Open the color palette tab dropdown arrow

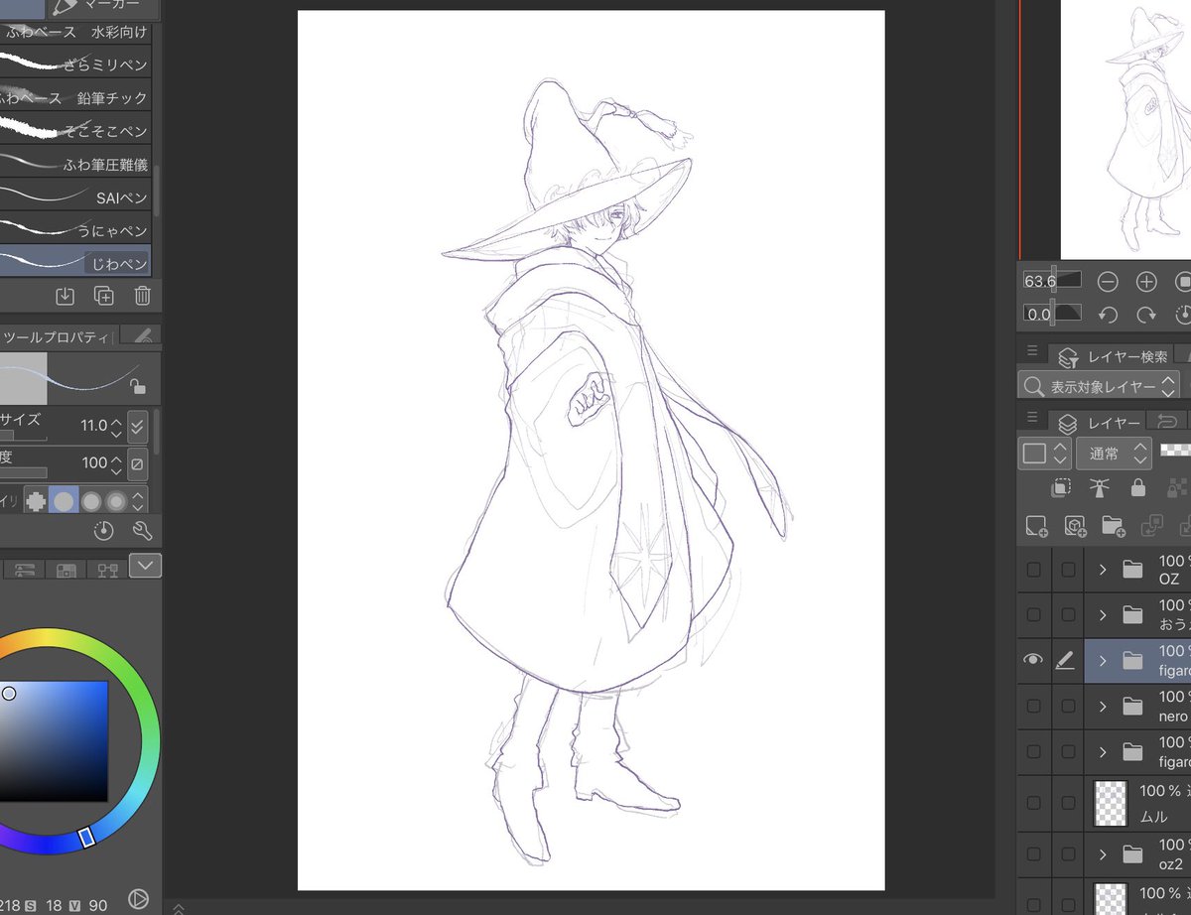click(x=146, y=566)
